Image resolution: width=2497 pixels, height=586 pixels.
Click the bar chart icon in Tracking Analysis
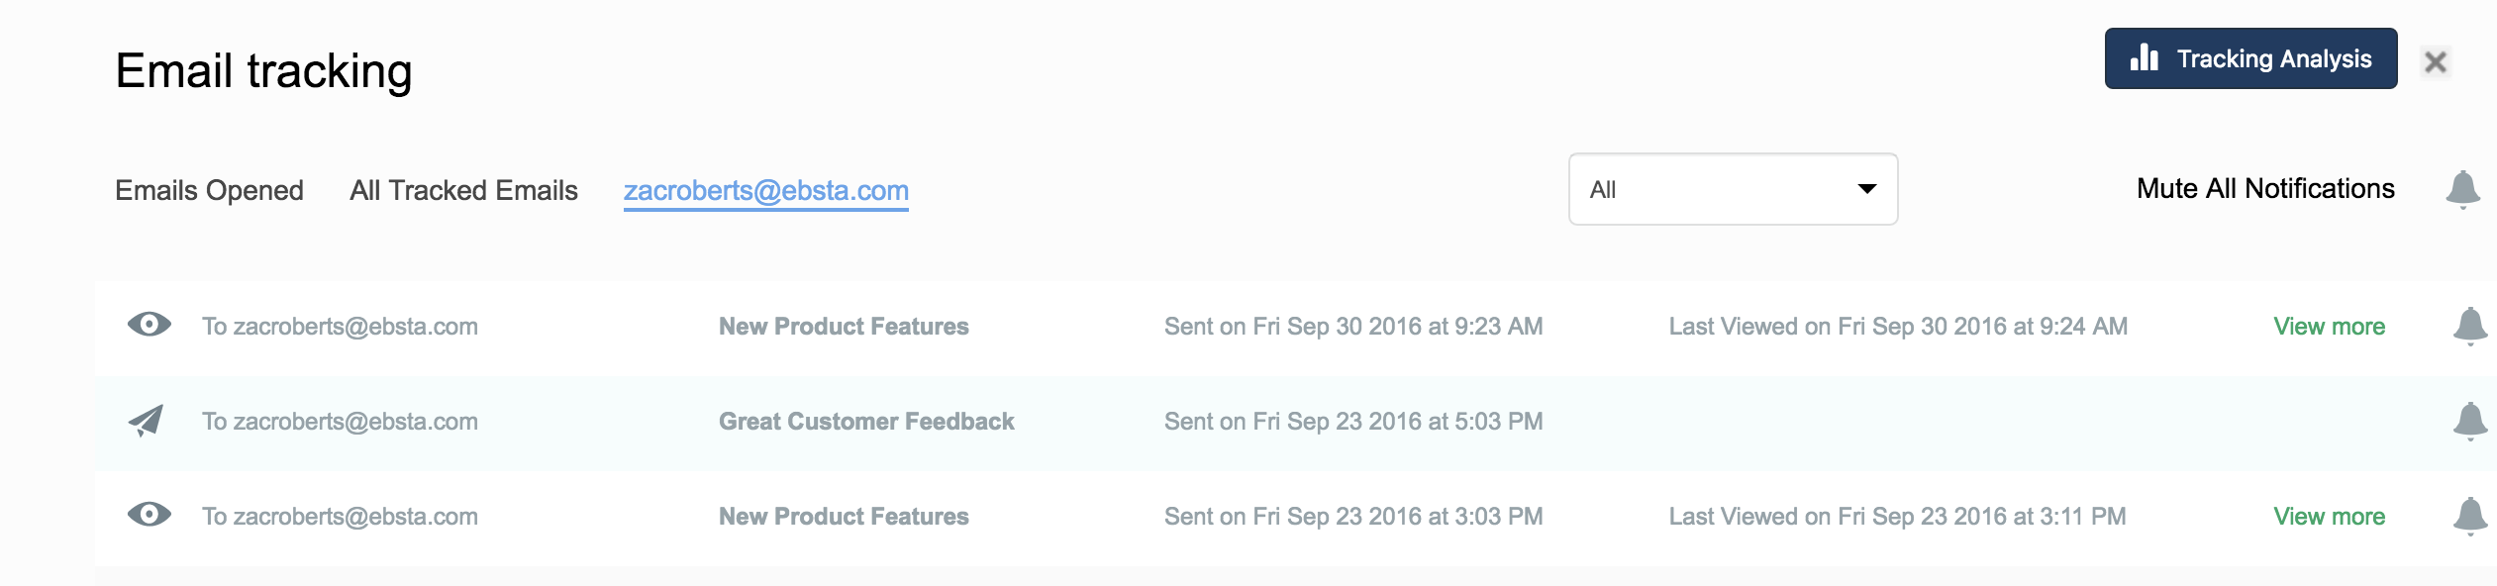tap(2144, 58)
